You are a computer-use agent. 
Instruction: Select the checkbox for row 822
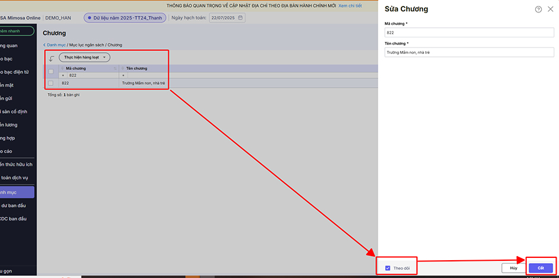point(51,83)
